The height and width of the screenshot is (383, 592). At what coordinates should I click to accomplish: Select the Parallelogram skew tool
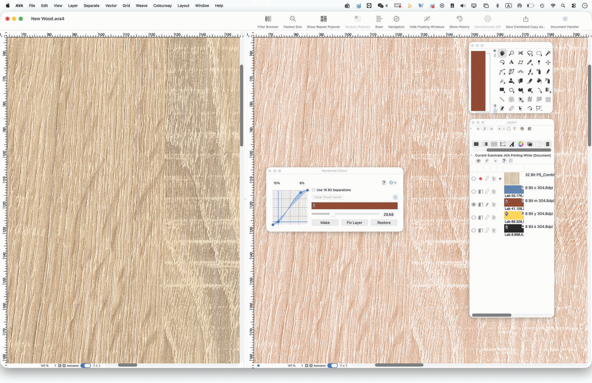pos(521,62)
